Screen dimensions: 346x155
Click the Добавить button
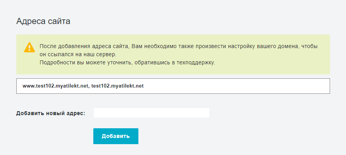(116, 136)
